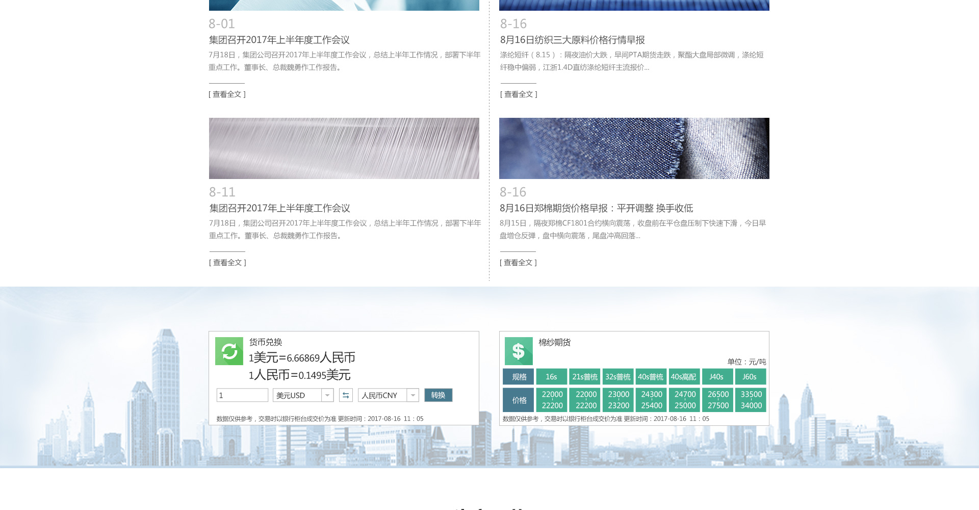The width and height of the screenshot is (979, 510).
Task: Click the currency amount input field
Action: click(x=242, y=395)
